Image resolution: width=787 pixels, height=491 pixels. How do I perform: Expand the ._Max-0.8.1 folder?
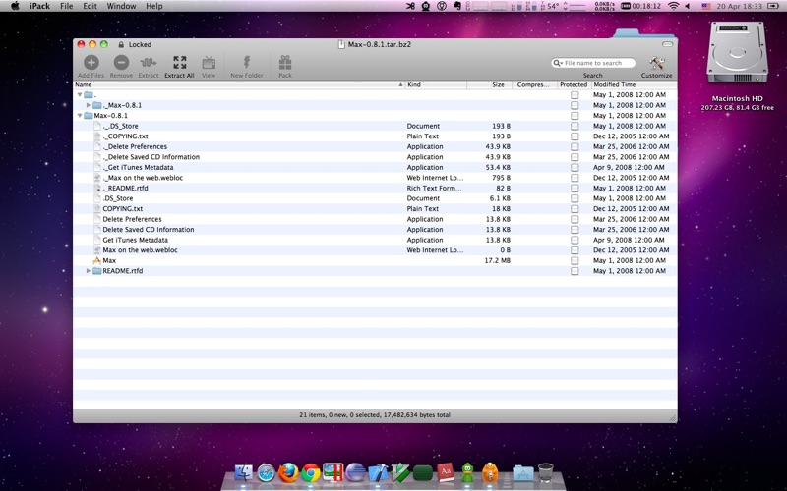[89, 105]
